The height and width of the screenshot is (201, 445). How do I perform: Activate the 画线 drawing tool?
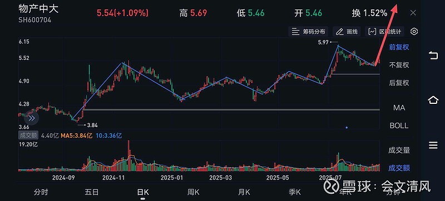(x=347, y=32)
